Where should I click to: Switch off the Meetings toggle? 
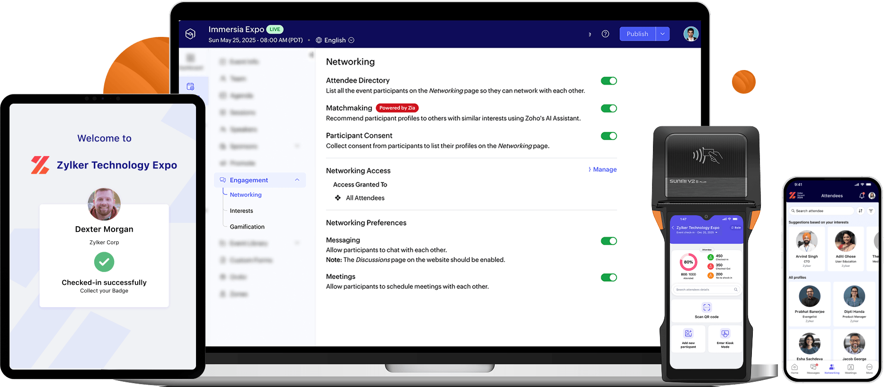609,277
